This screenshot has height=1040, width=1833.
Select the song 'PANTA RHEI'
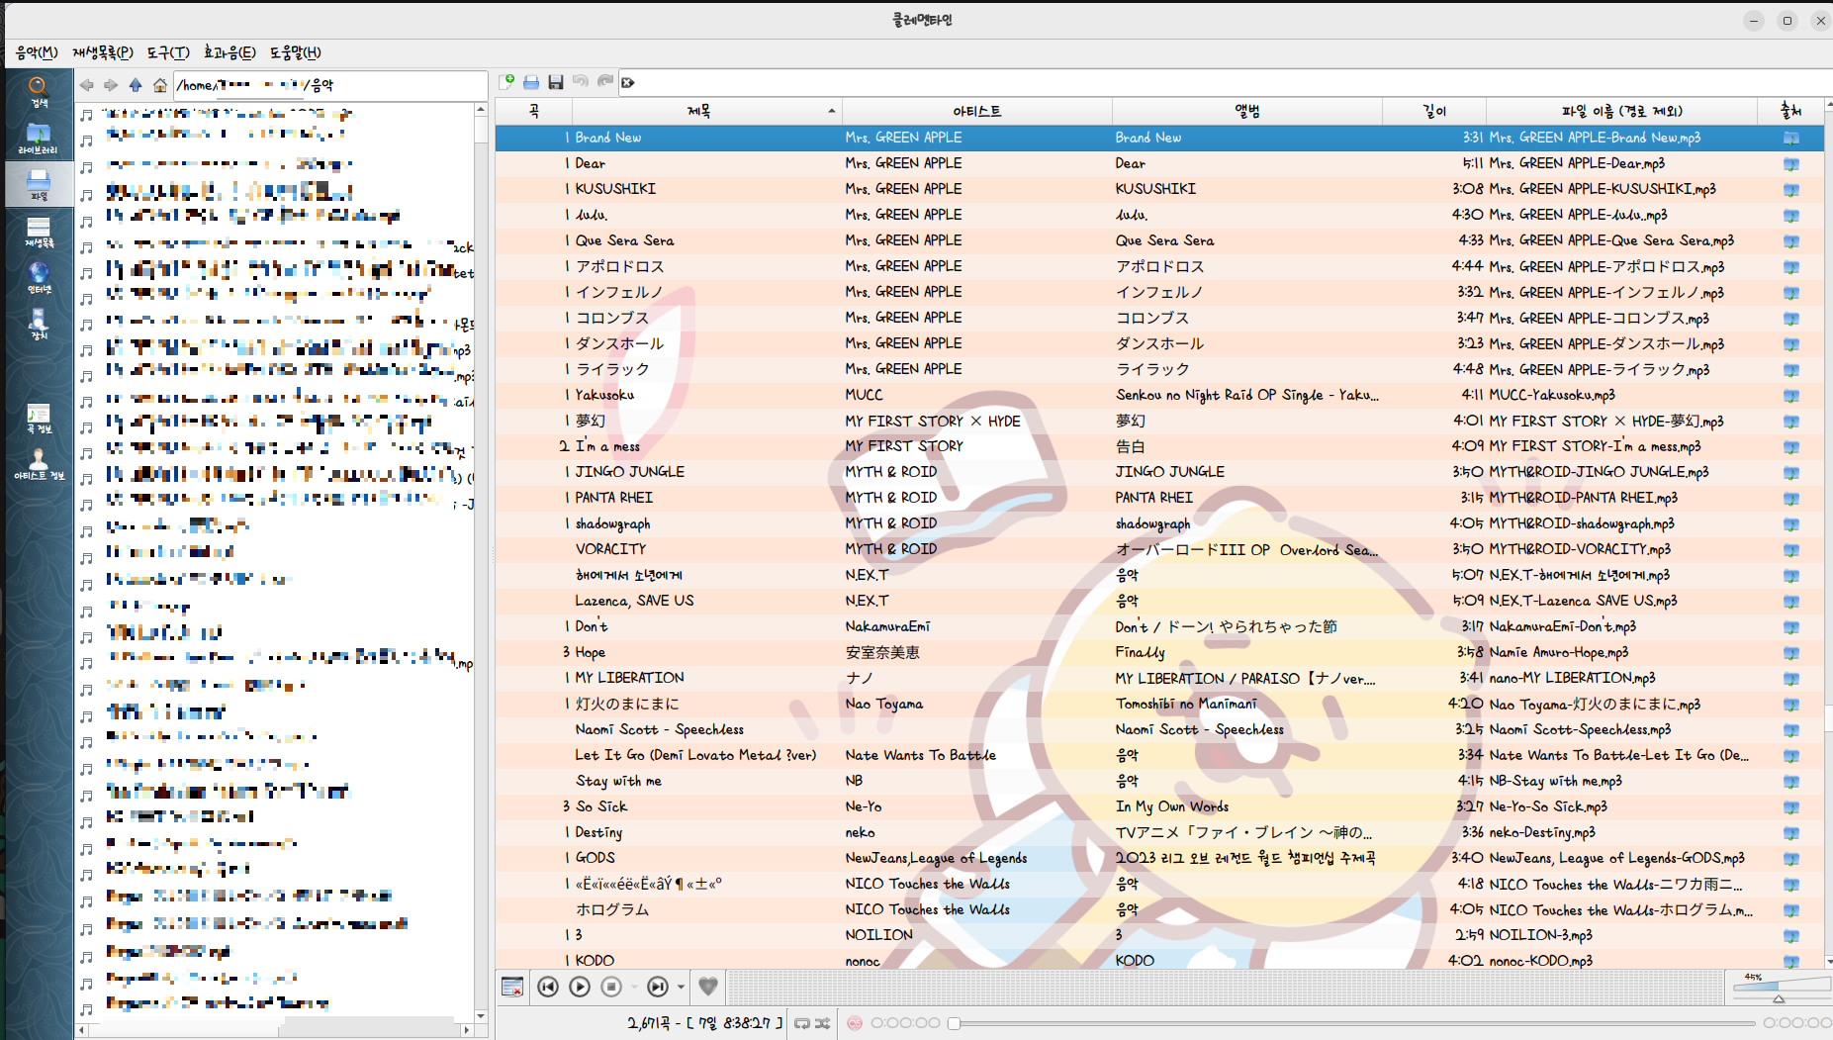[x=1159, y=498]
